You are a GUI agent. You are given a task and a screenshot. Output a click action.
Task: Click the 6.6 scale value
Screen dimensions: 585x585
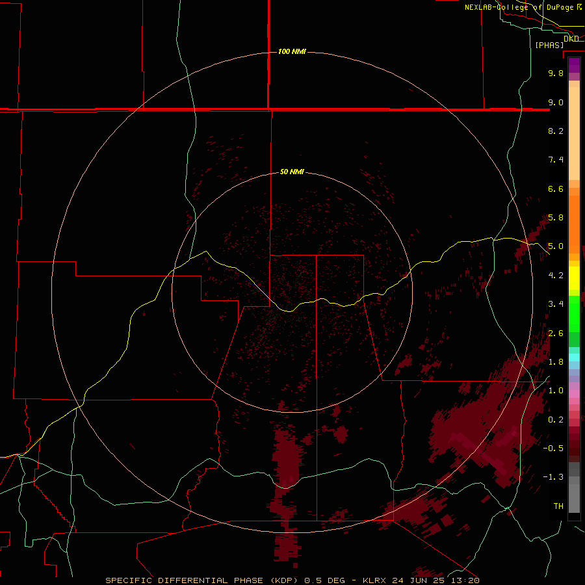pos(556,188)
